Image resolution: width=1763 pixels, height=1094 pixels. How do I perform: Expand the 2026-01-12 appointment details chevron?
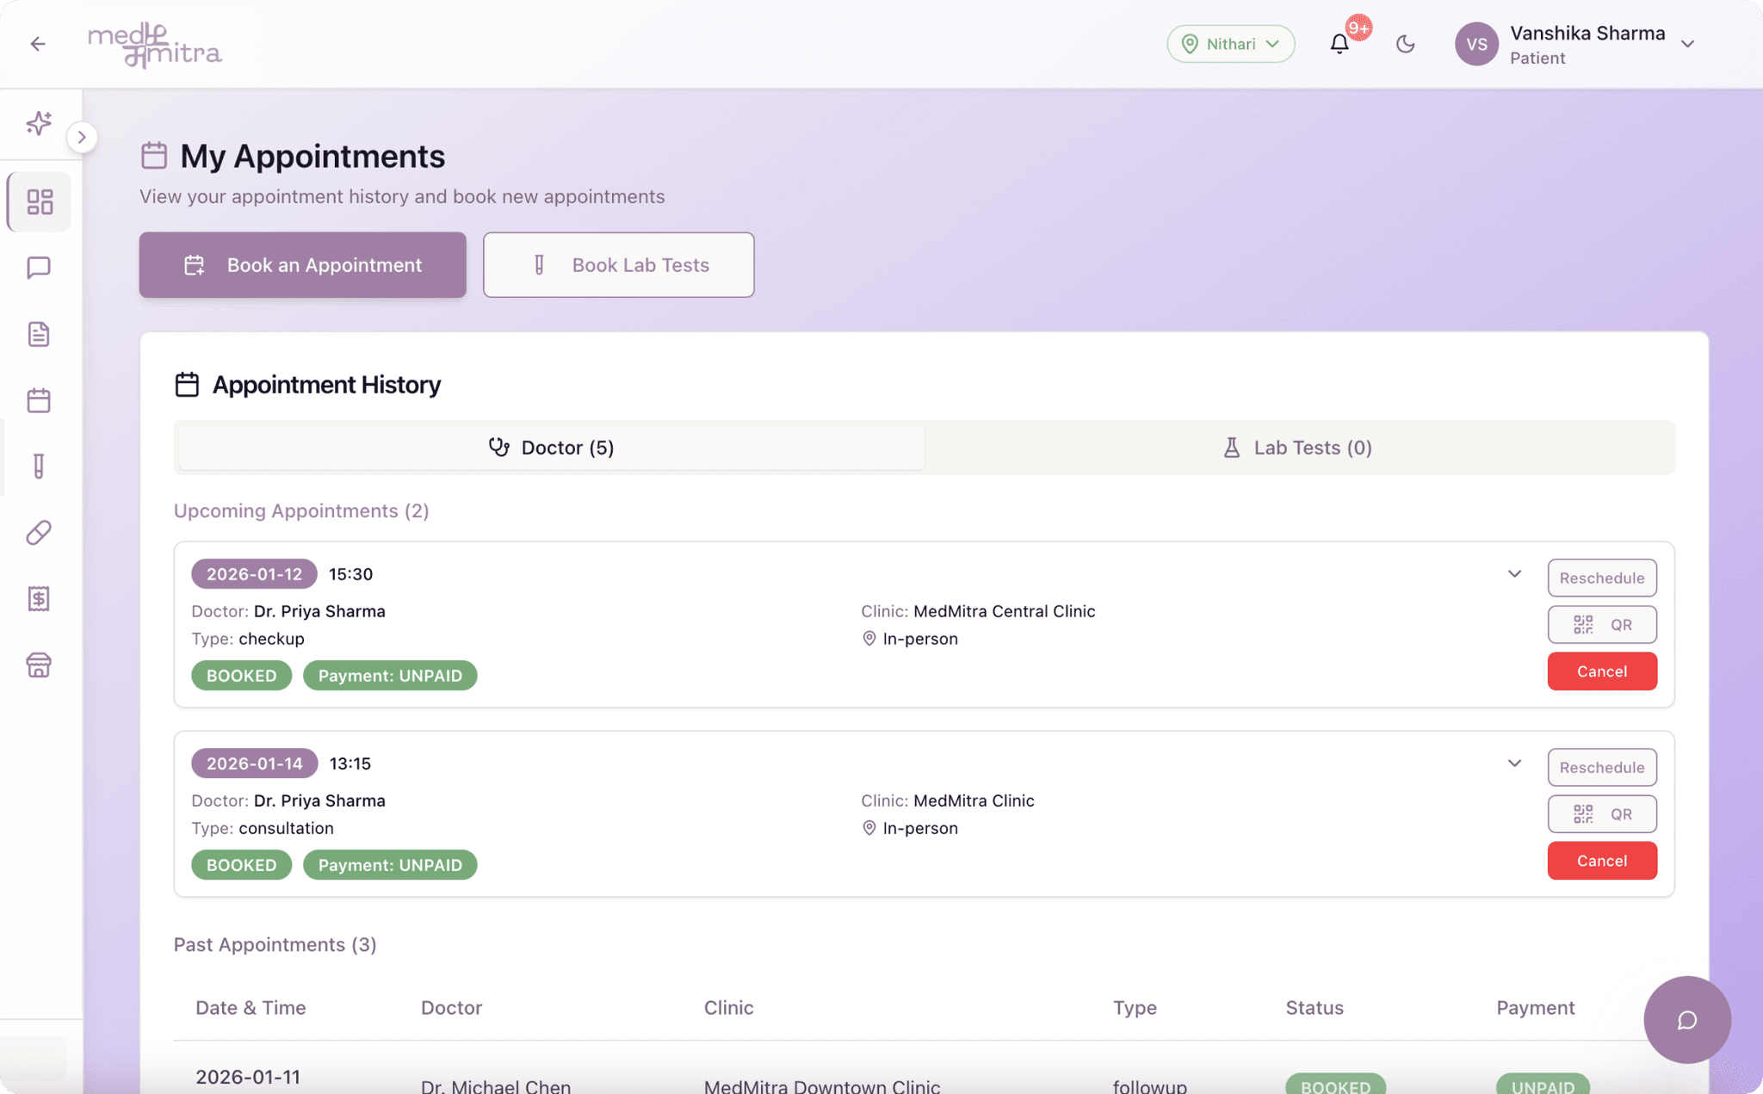(1514, 574)
